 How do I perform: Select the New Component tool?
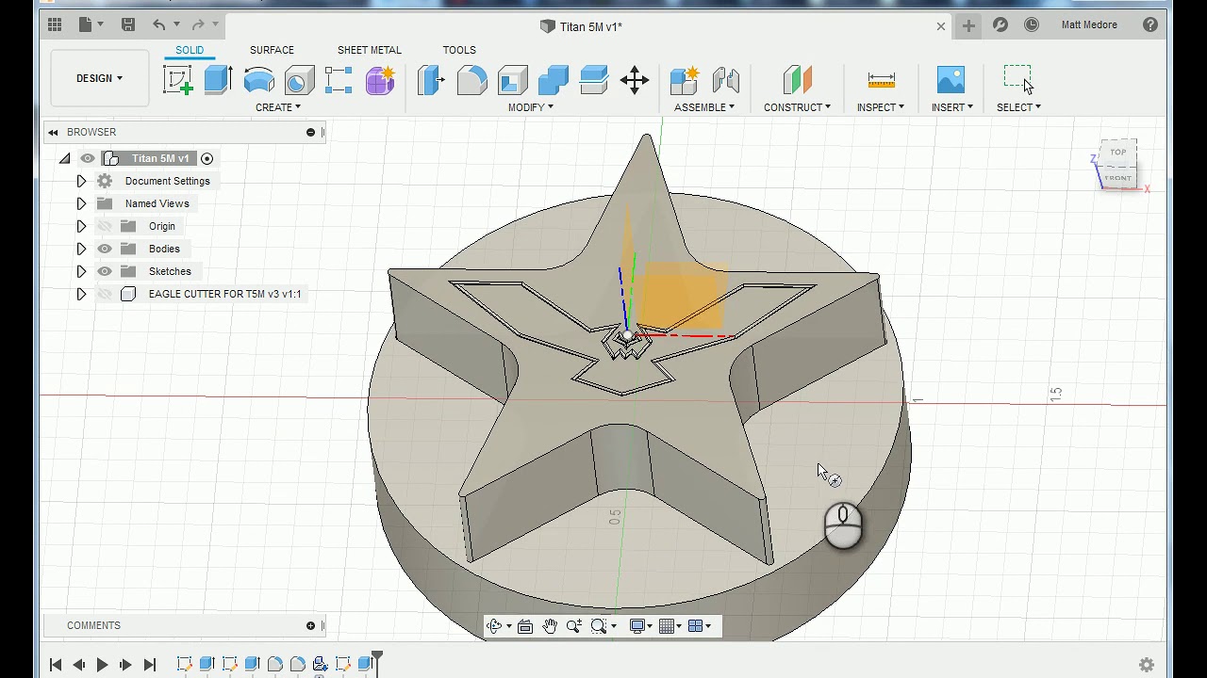pyautogui.click(x=685, y=80)
